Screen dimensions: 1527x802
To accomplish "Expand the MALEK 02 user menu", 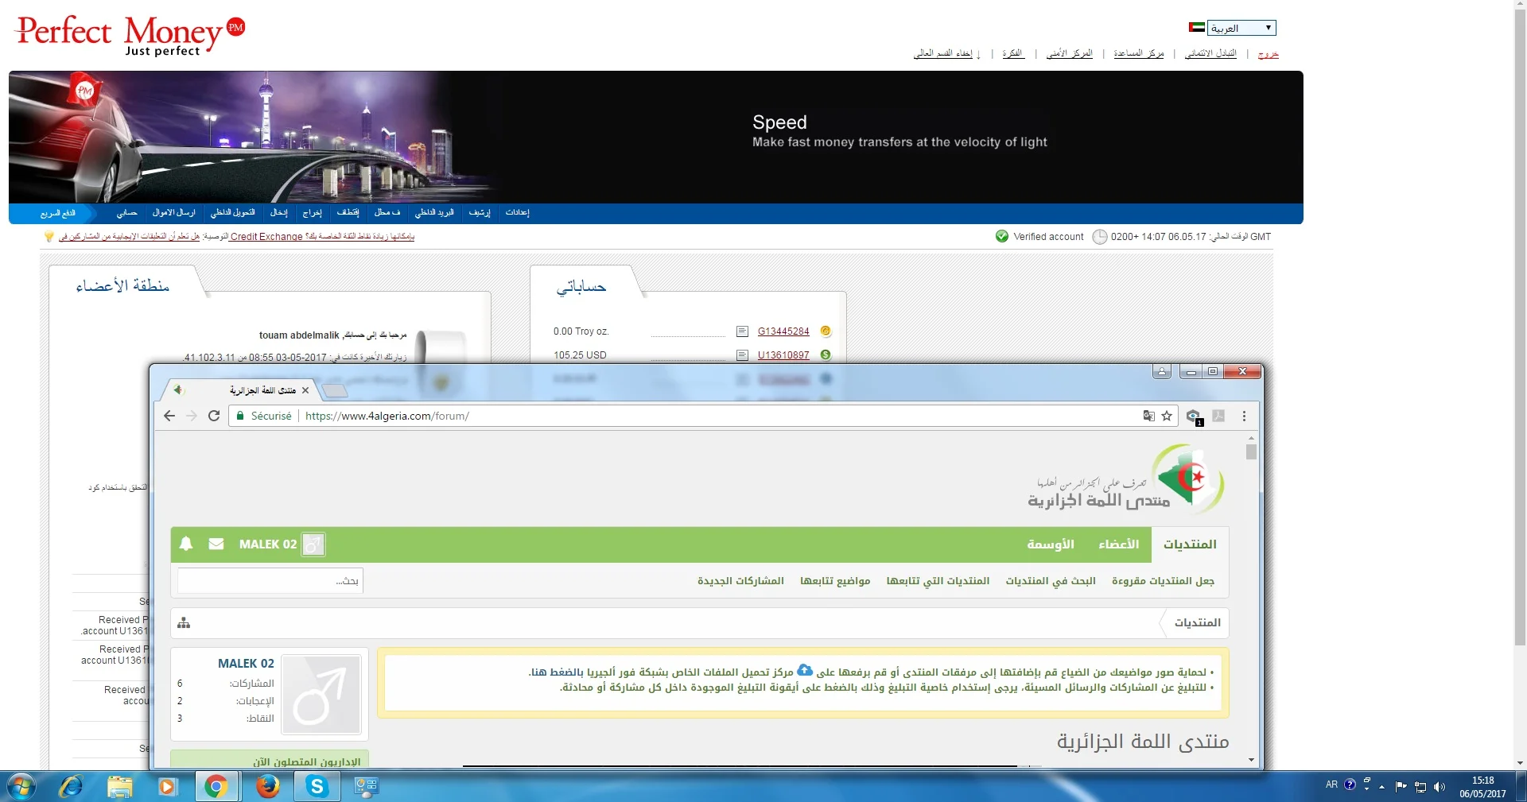I will (268, 544).
